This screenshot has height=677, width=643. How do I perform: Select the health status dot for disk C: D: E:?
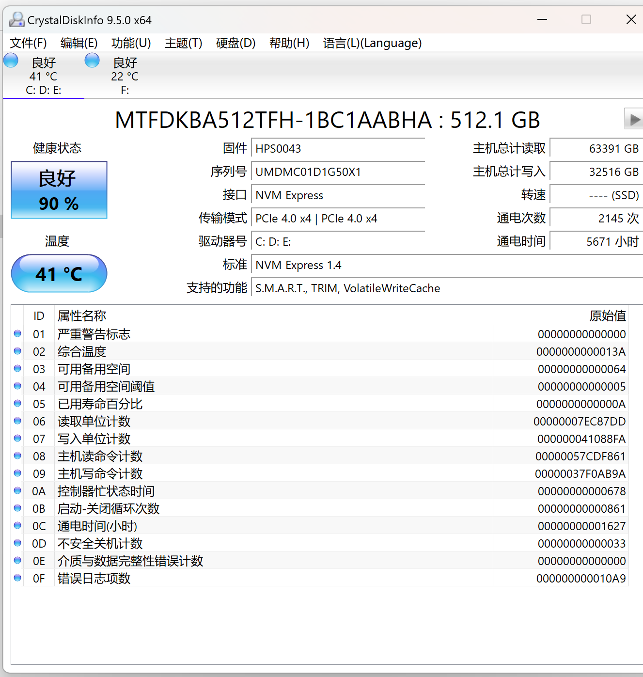tap(10, 60)
